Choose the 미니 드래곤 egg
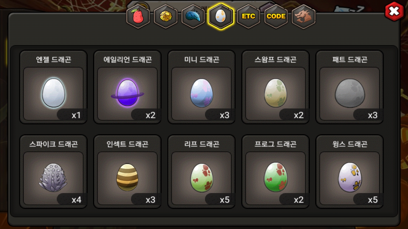 [201, 93]
